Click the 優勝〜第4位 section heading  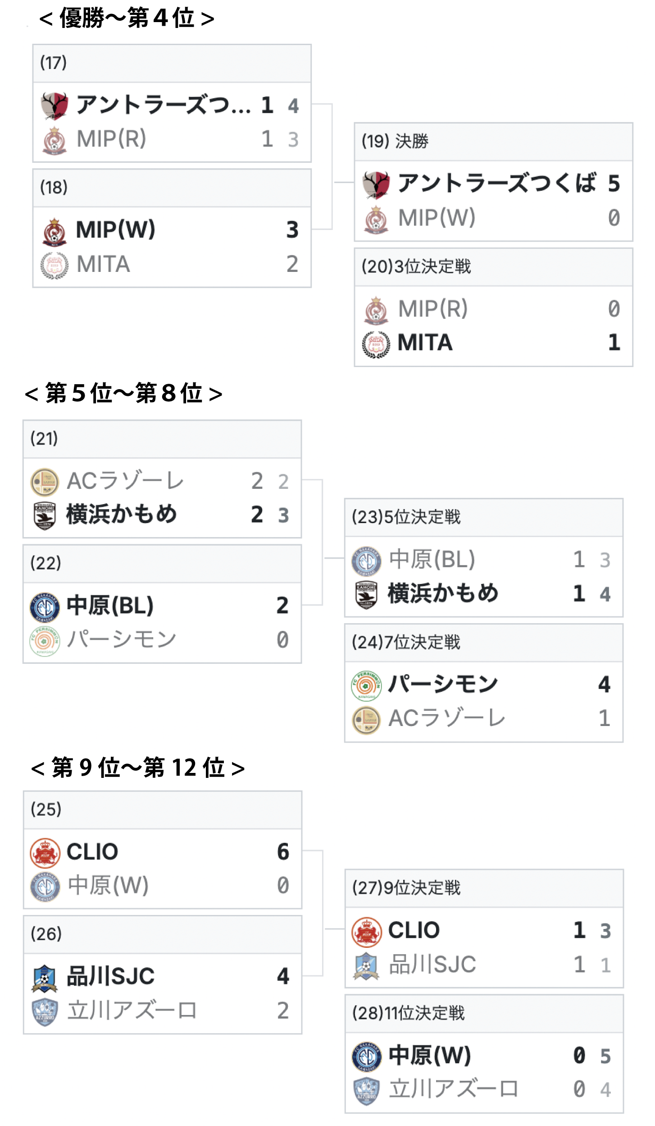pyautogui.click(x=127, y=18)
